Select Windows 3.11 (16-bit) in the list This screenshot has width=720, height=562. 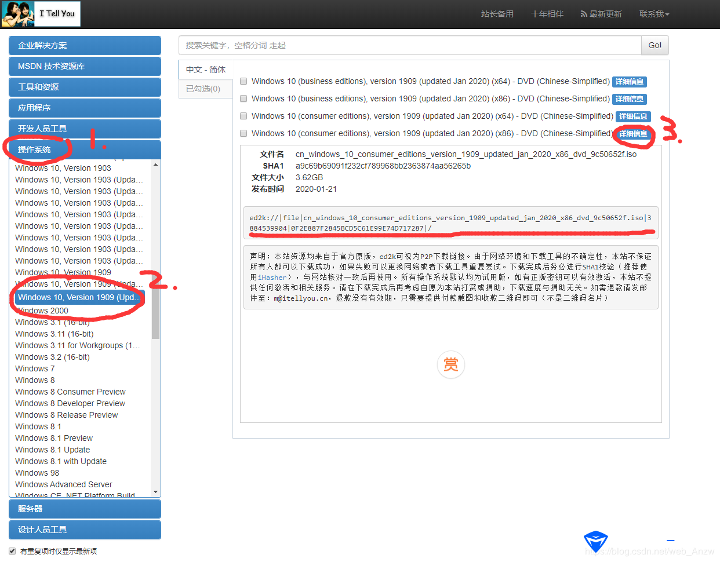coord(54,334)
